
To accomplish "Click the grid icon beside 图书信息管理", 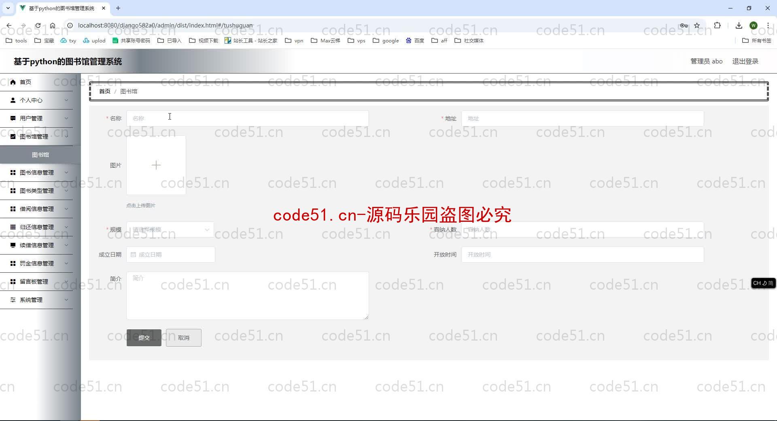I will [x=13, y=173].
